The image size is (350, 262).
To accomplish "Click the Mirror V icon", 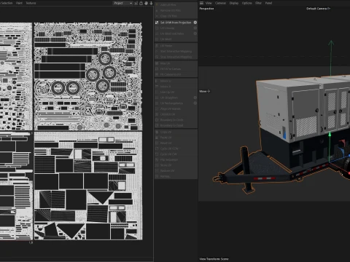I will click(157, 87).
